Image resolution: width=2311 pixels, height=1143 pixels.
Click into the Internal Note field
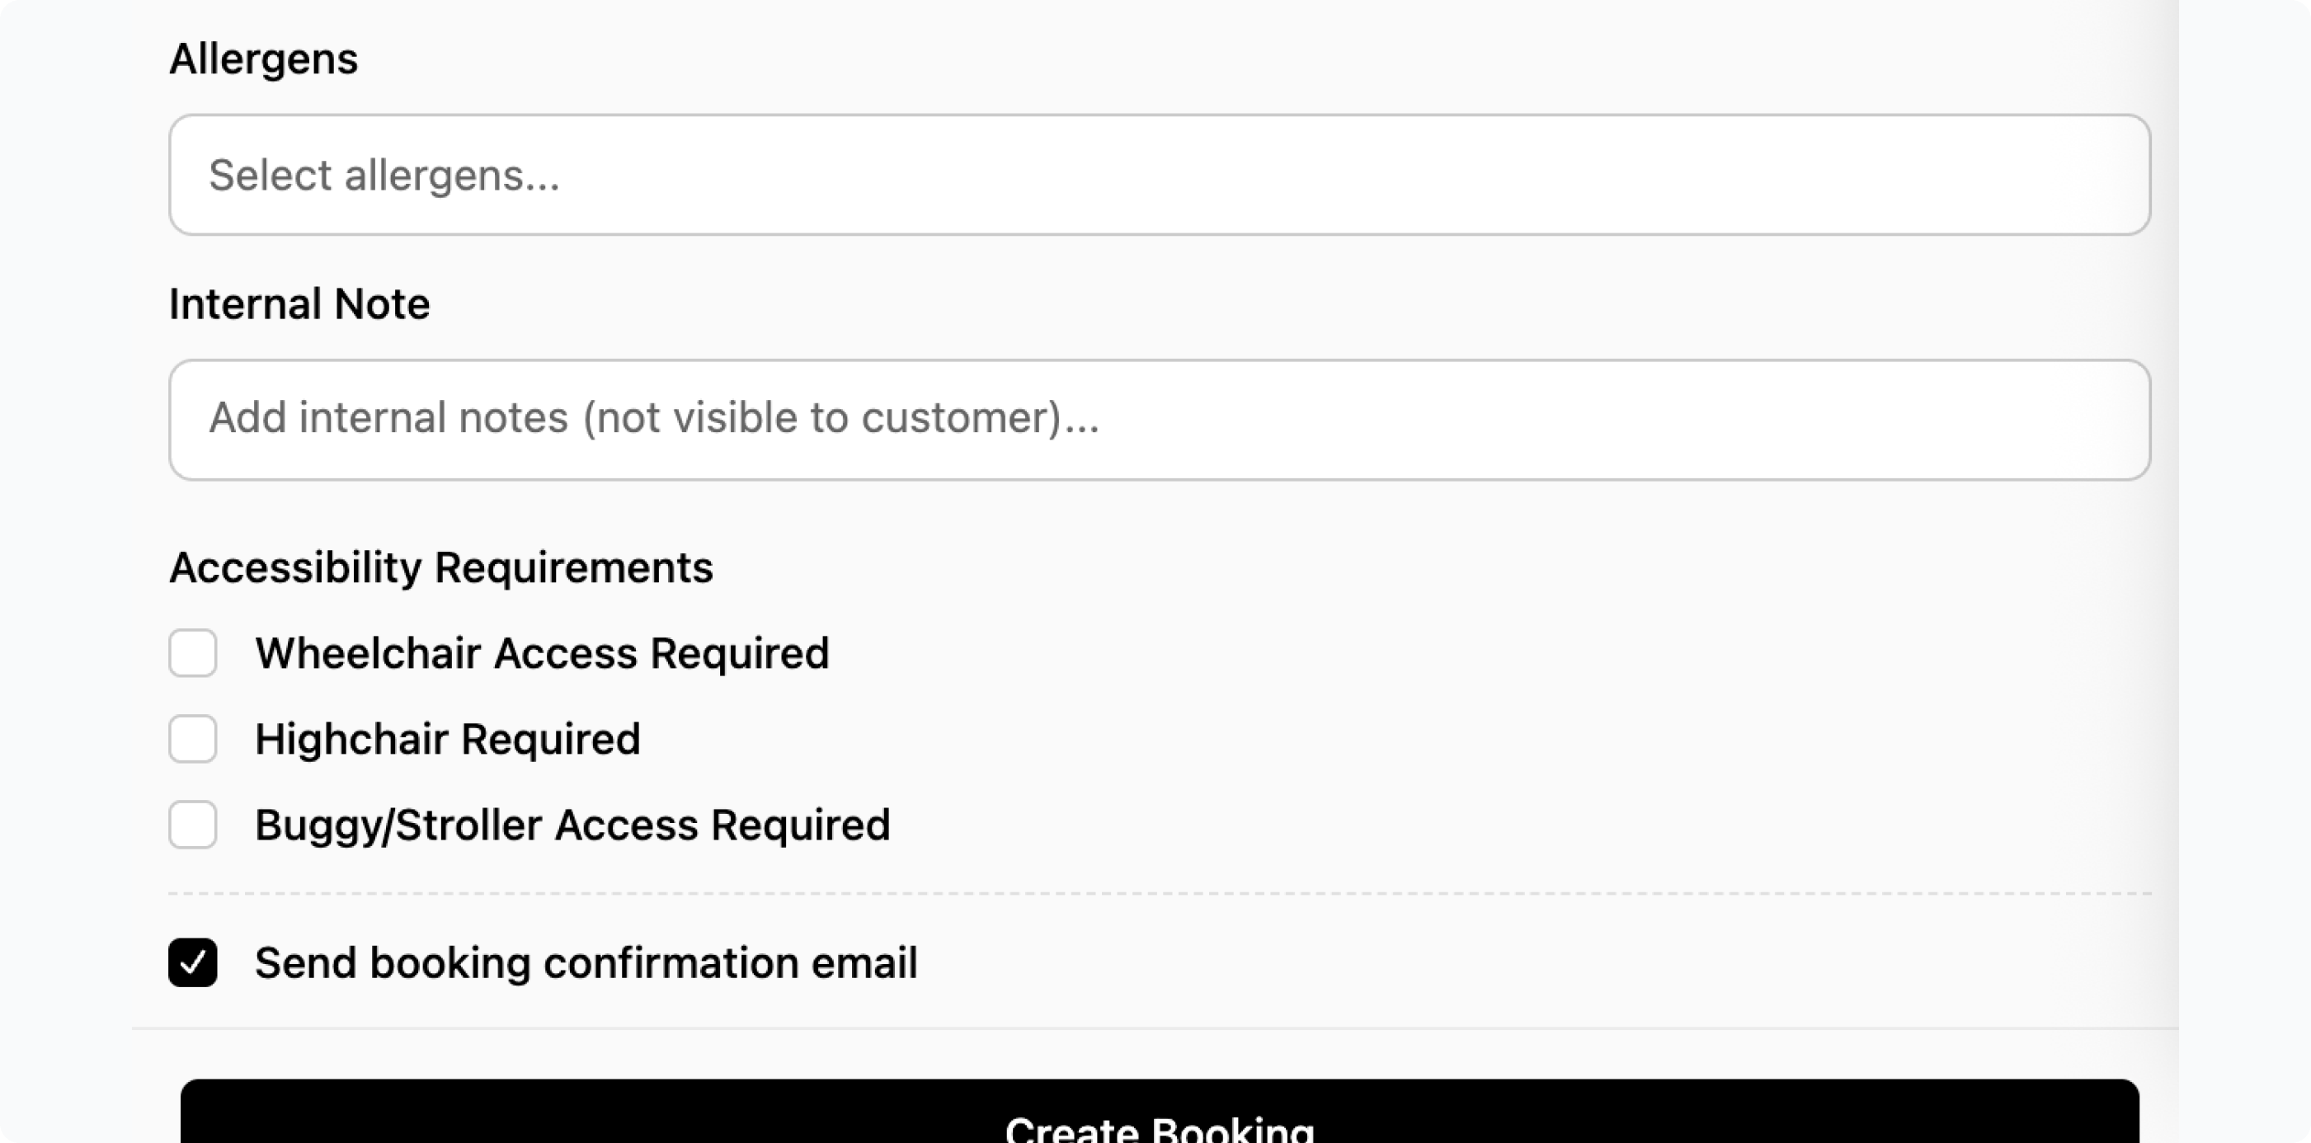(x=1159, y=420)
